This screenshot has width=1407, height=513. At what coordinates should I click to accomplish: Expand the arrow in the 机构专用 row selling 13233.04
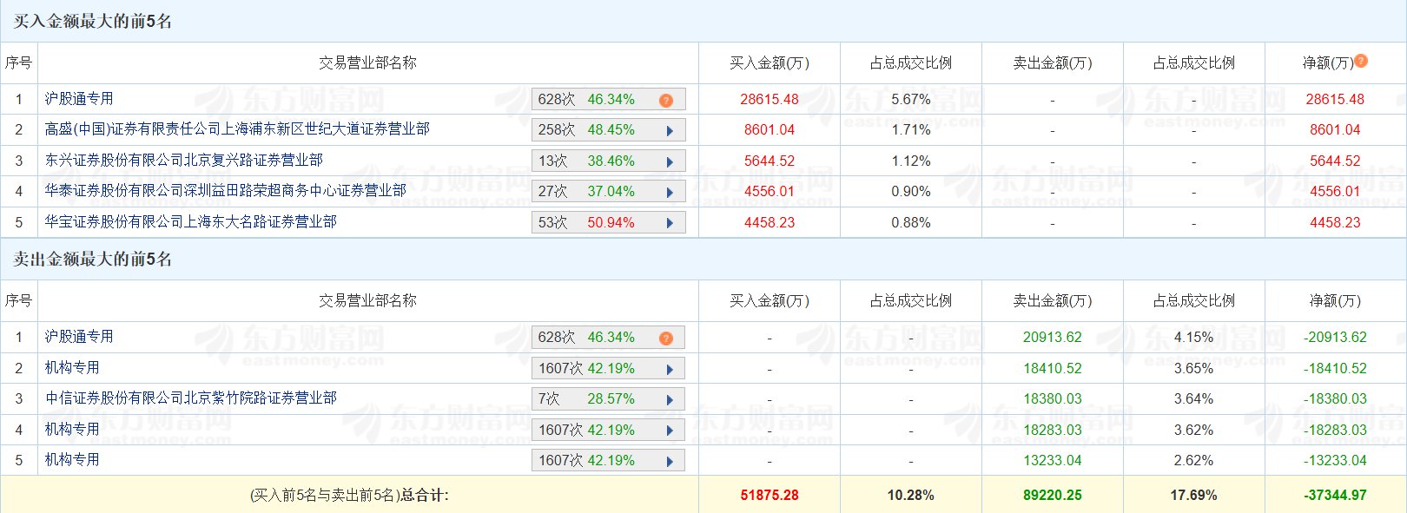click(670, 462)
